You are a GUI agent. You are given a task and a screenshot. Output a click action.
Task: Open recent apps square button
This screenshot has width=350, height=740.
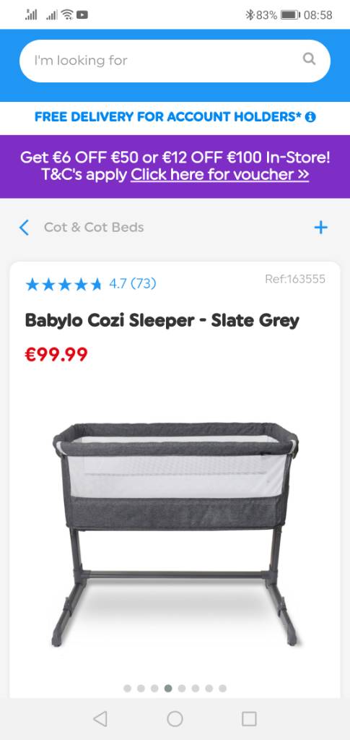tap(249, 719)
